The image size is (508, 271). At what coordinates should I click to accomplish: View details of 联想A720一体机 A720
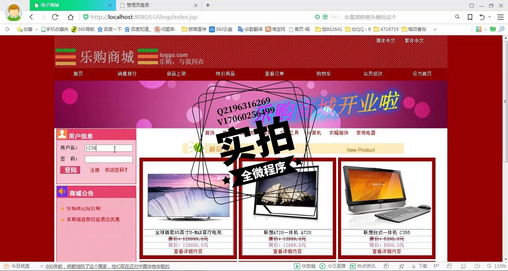tap(287, 252)
